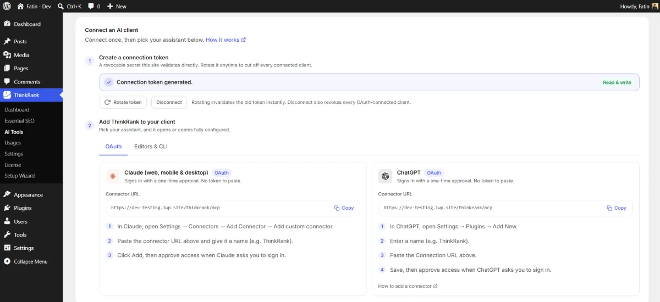Open the Users menu
Screen dimensions: 660x302
pyautogui.click(x=31, y=221)
